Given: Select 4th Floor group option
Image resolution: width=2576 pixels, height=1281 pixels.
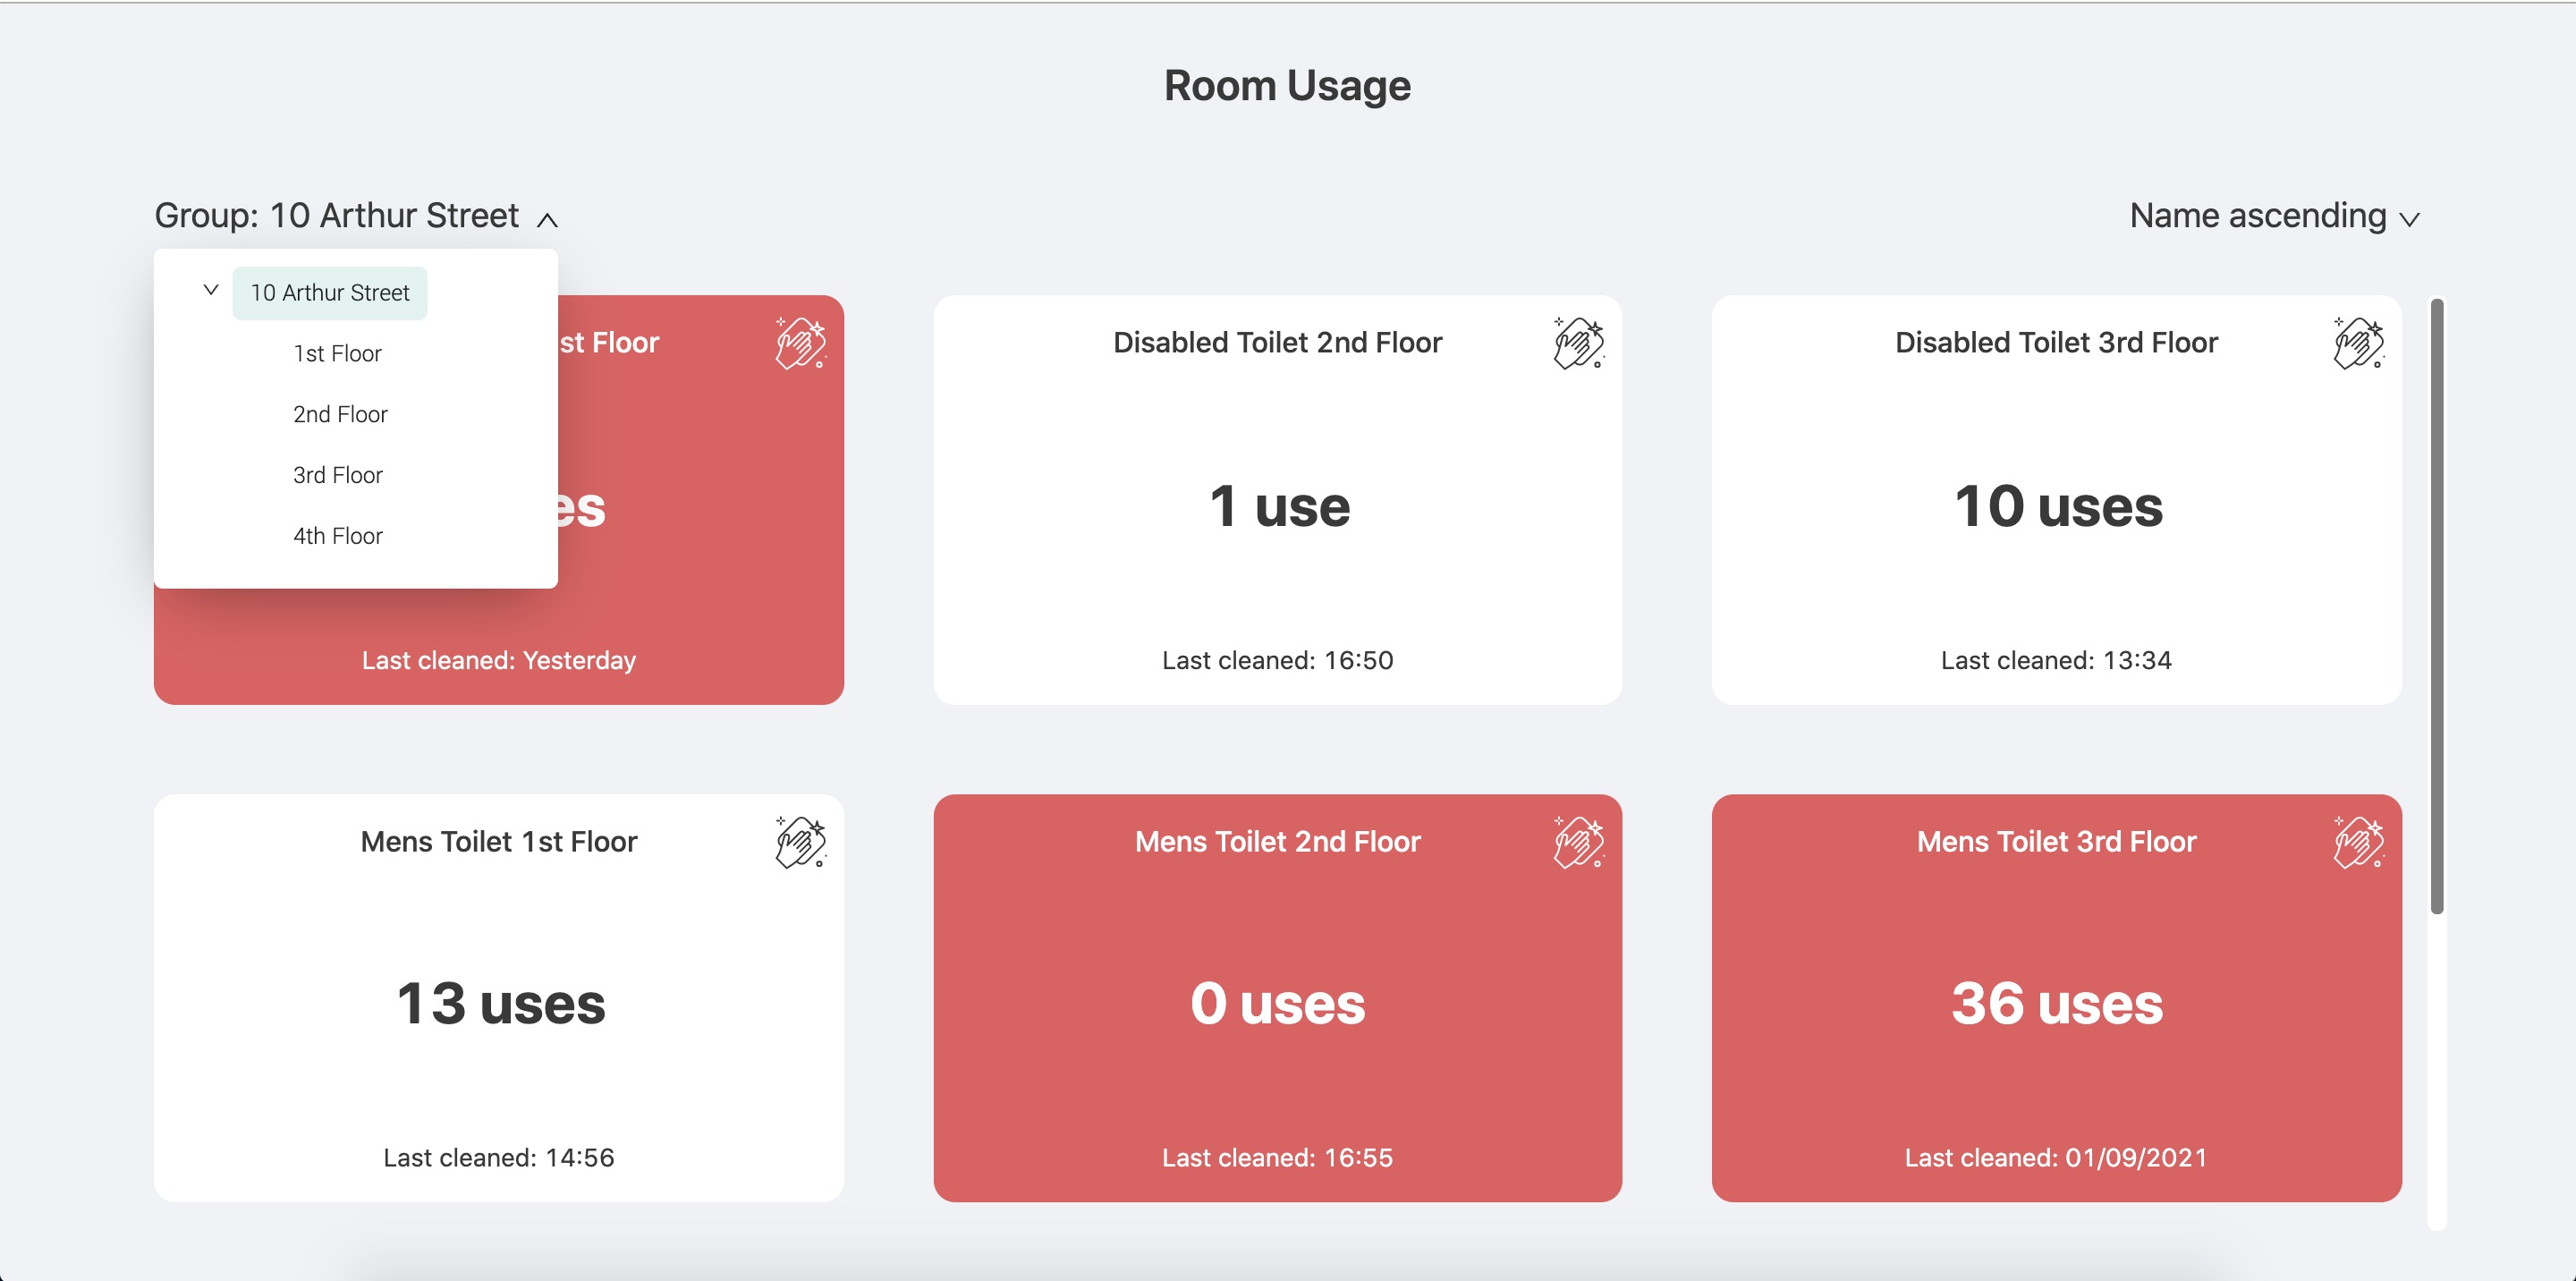Looking at the screenshot, I should 338,537.
